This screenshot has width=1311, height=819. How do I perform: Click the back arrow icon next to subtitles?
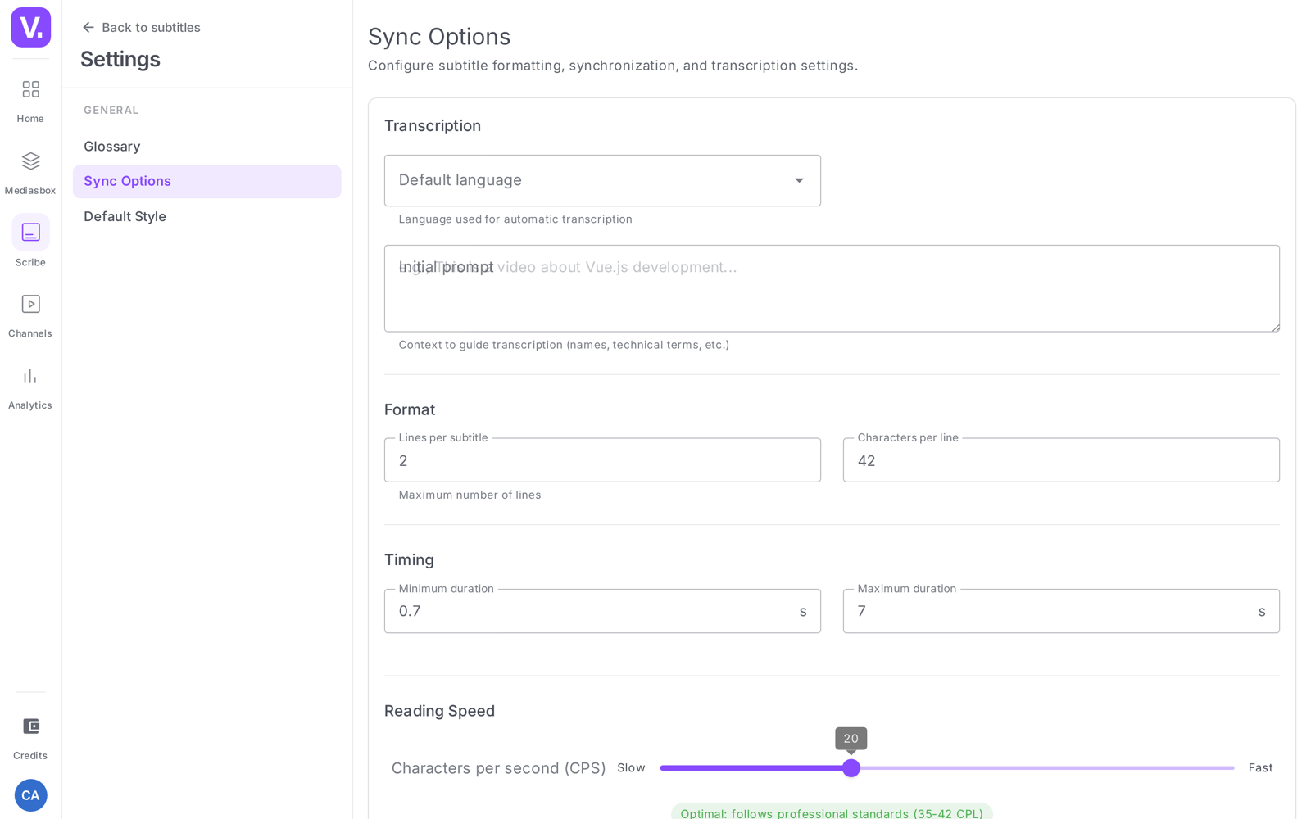click(x=88, y=27)
